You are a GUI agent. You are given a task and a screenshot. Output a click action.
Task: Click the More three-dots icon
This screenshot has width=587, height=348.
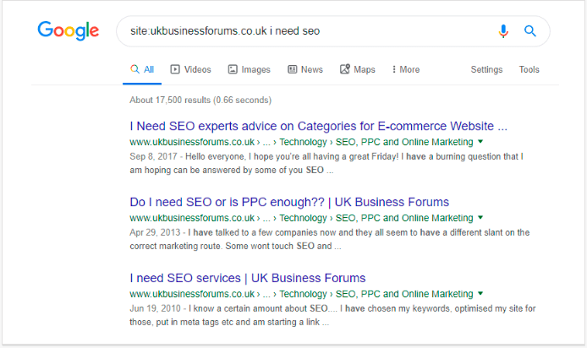click(394, 69)
